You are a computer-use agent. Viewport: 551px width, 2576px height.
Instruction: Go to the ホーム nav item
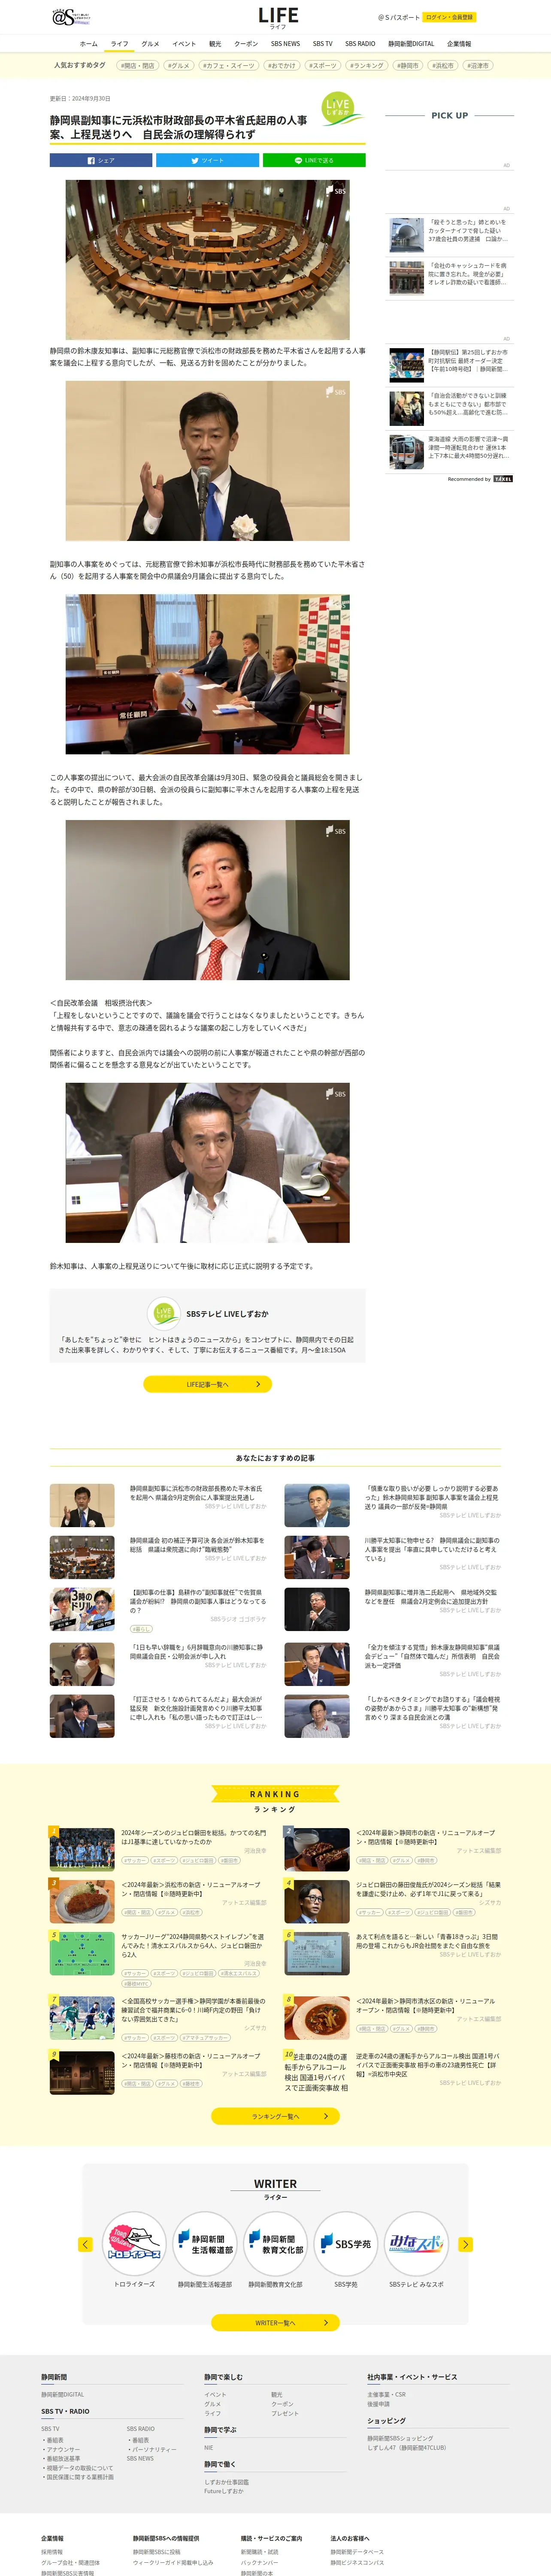pos(89,44)
